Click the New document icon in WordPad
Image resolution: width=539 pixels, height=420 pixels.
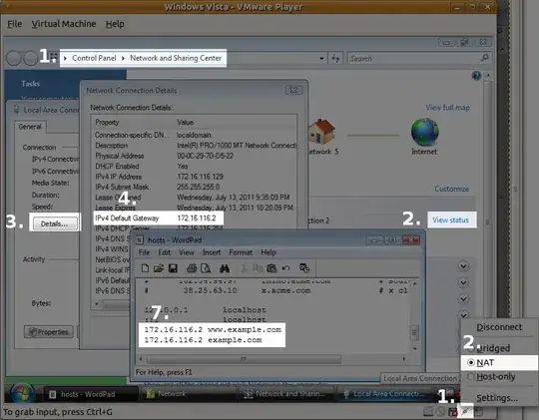pyautogui.click(x=145, y=268)
